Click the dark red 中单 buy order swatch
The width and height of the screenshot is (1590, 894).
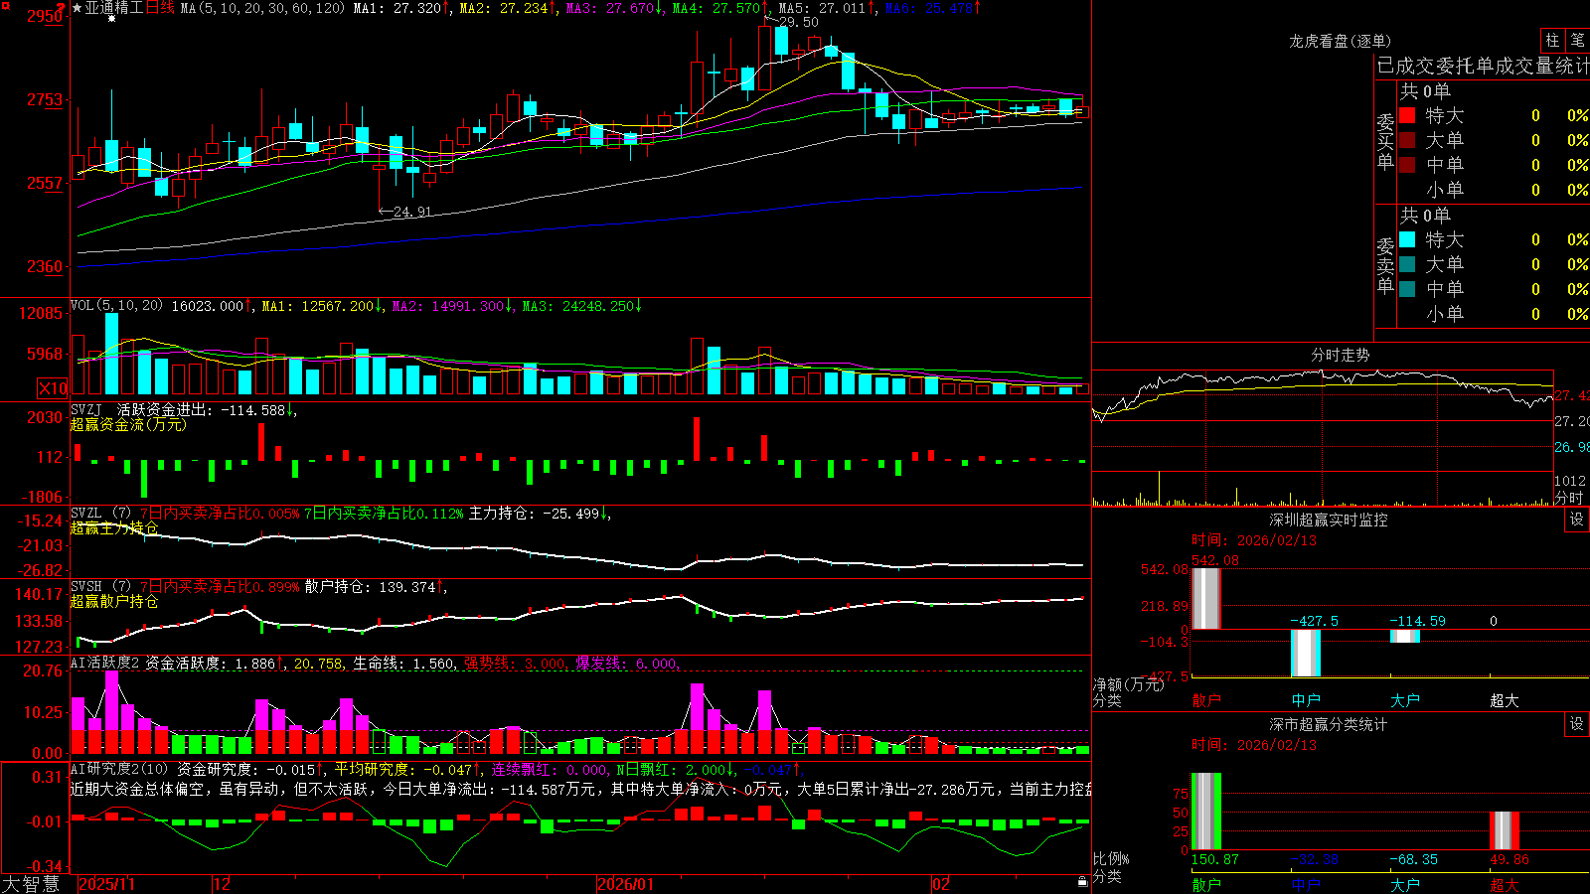(1407, 165)
